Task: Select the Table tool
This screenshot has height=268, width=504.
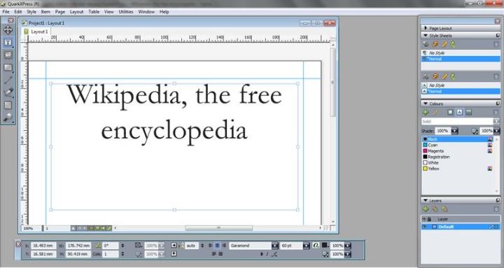Action: click(x=8, y=105)
